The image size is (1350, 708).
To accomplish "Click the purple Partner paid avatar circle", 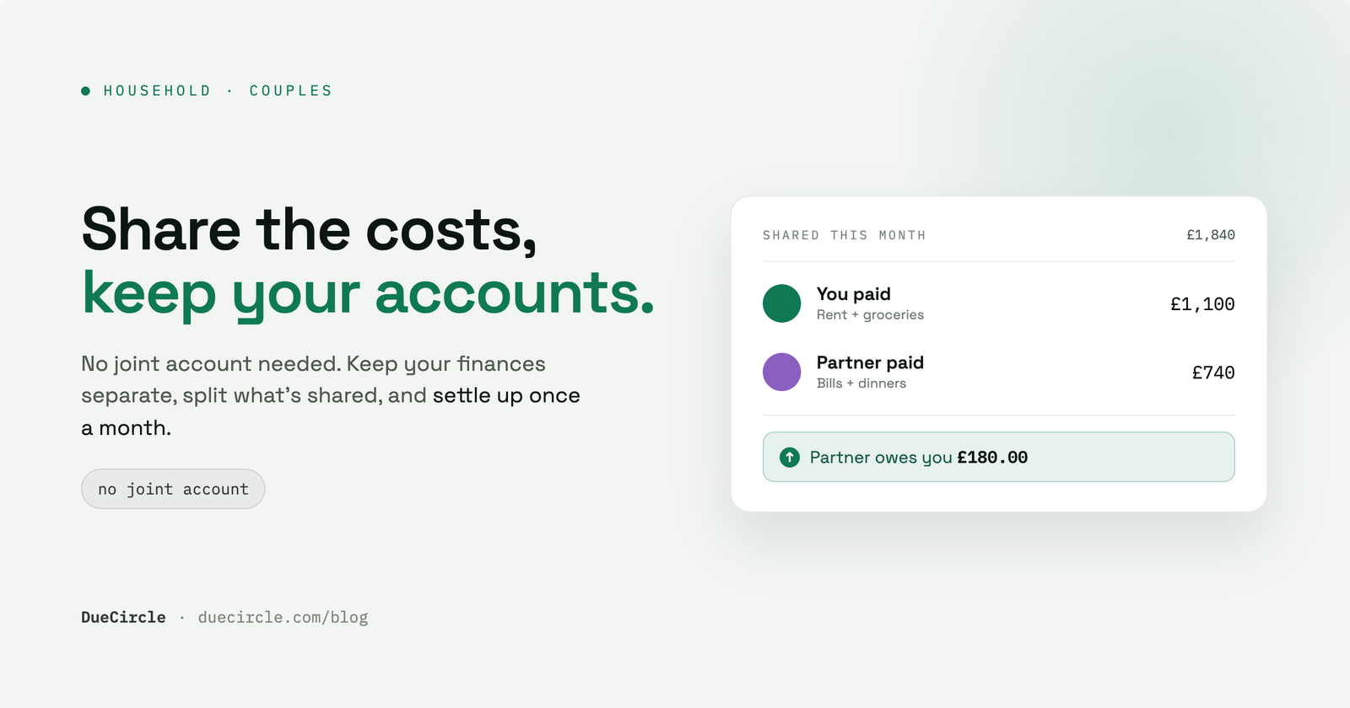I will [781, 372].
